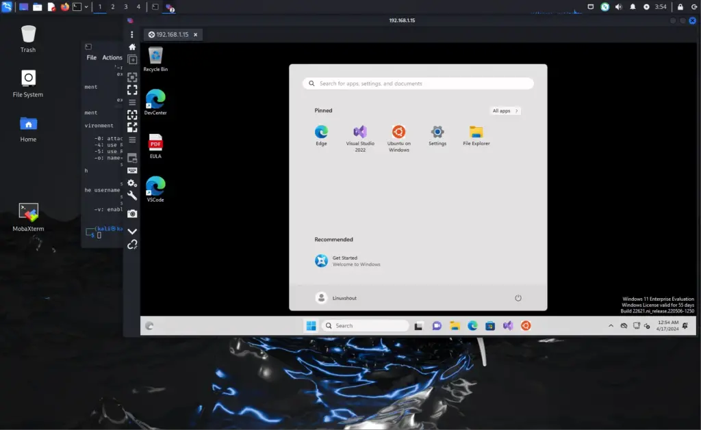Open the terminal launcher in Kali panel
Screen dimensions: 701x430
(x=77, y=7)
